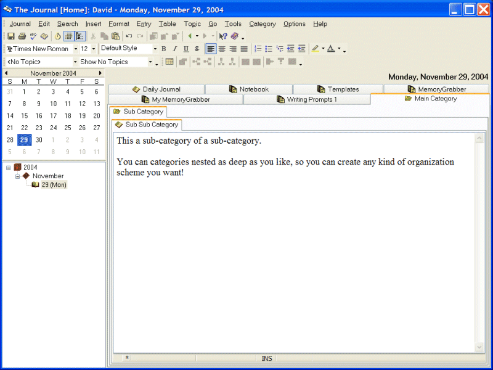Run the spell check tool
The image size is (493, 370).
pyautogui.click(x=33, y=36)
